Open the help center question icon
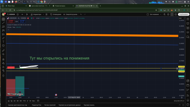Screen dimensions: 190x107 [188, 104]
